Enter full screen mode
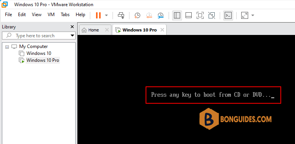295x144 pixels. [200, 15]
